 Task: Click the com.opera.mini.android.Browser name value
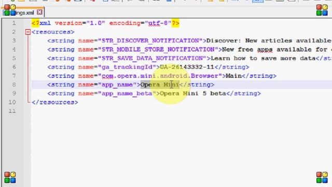tap(160, 76)
